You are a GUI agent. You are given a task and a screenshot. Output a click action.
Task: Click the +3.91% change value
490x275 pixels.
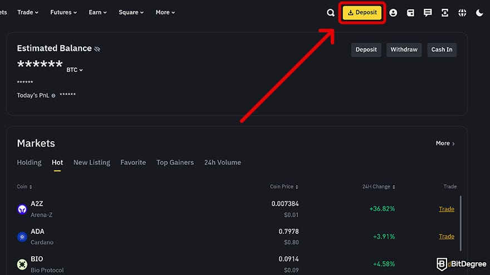point(384,236)
